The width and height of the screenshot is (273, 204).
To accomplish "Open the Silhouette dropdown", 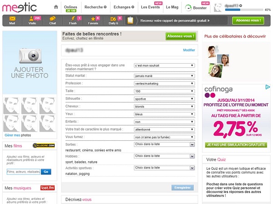I will pyautogui.click(x=164, y=99).
